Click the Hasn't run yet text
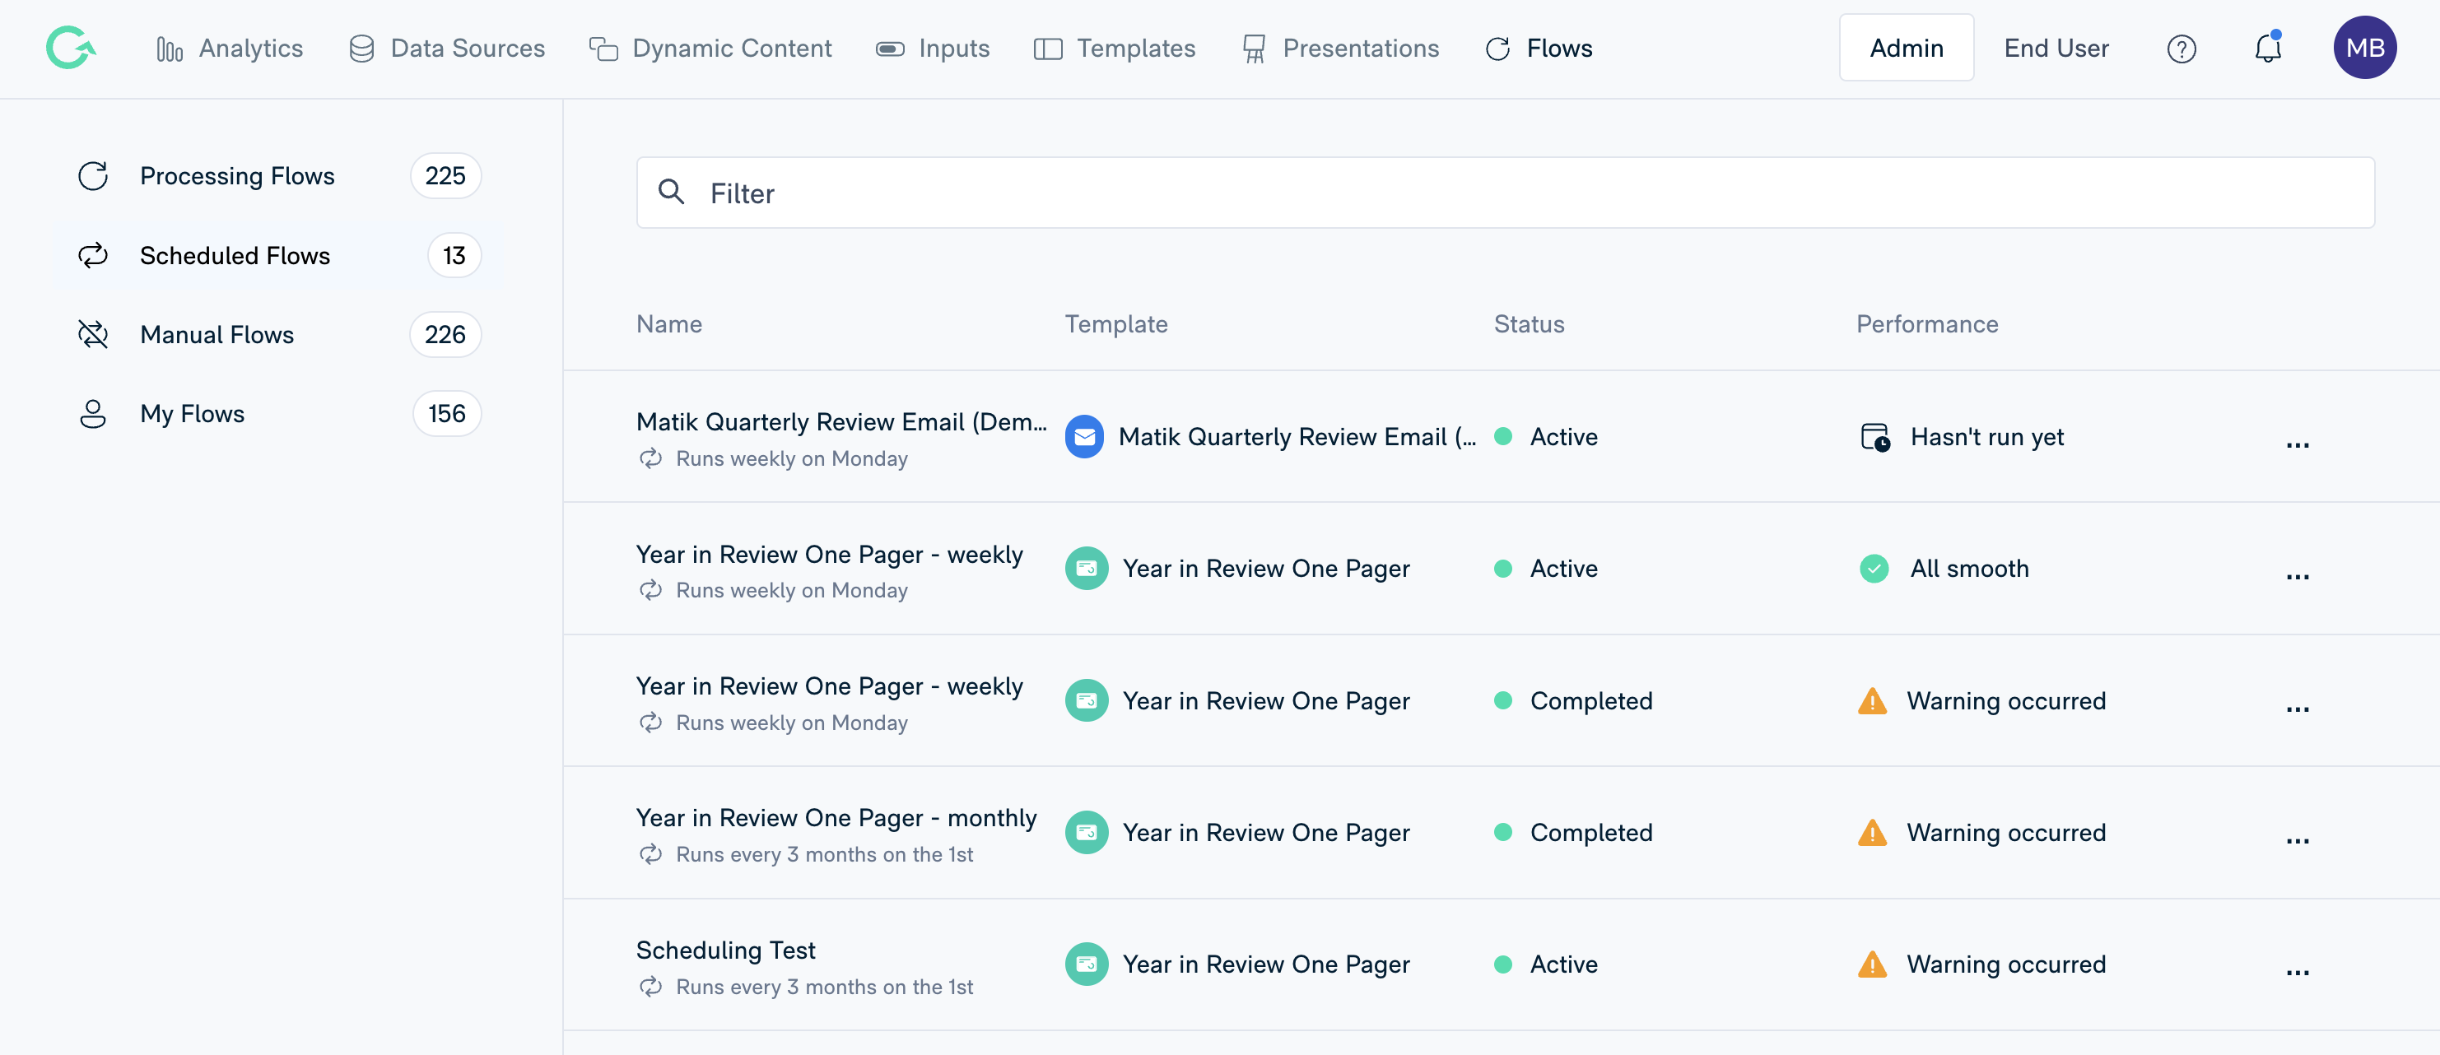 coord(1986,437)
